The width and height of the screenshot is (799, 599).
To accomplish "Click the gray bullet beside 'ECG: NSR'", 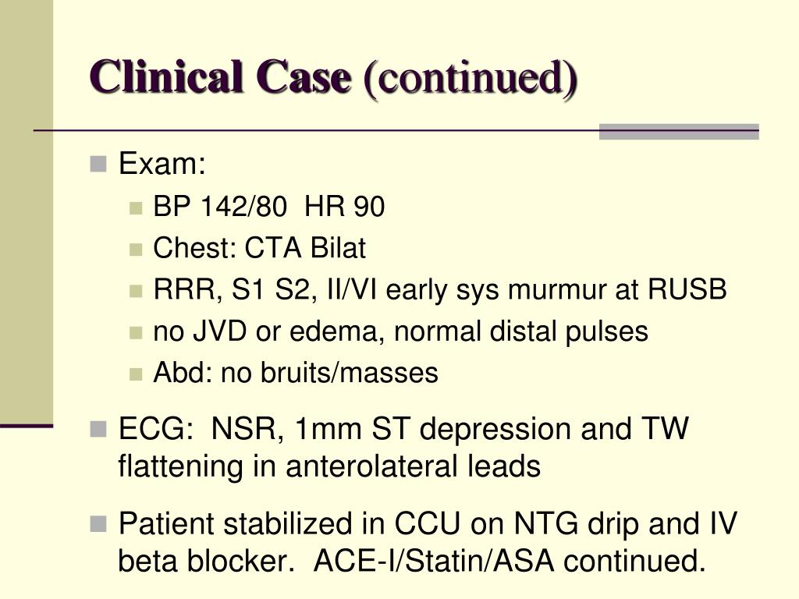I will (98, 429).
